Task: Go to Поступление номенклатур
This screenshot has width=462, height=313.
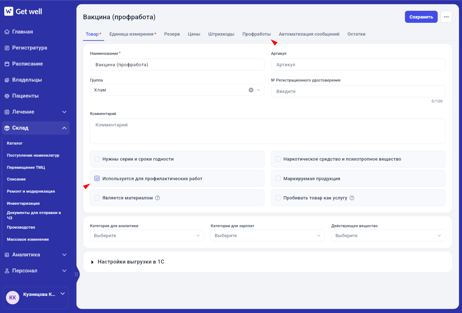Action: (33, 155)
